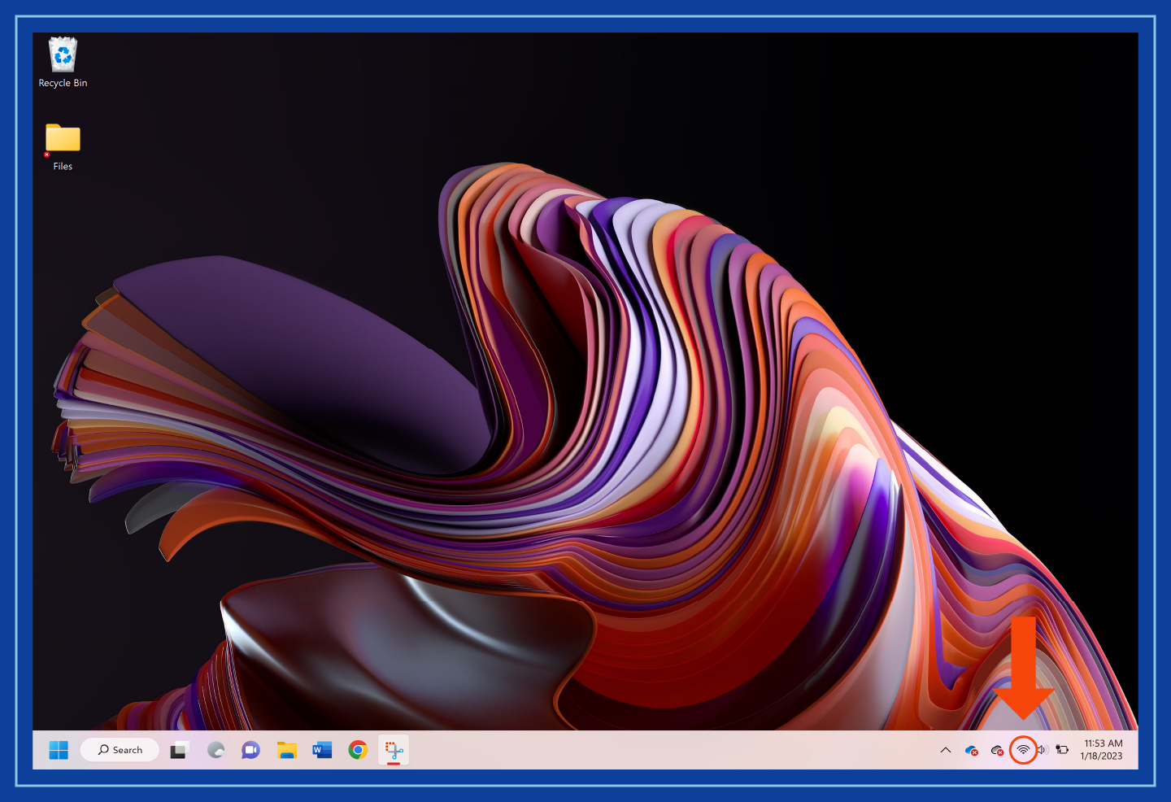Open File Explorer from the taskbar
The height and width of the screenshot is (802, 1171).
click(286, 750)
